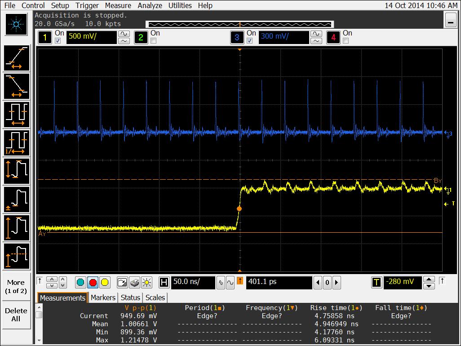Select the V amplitude measurement icon
The image size is (461, 346).
(x=17, y=227)
